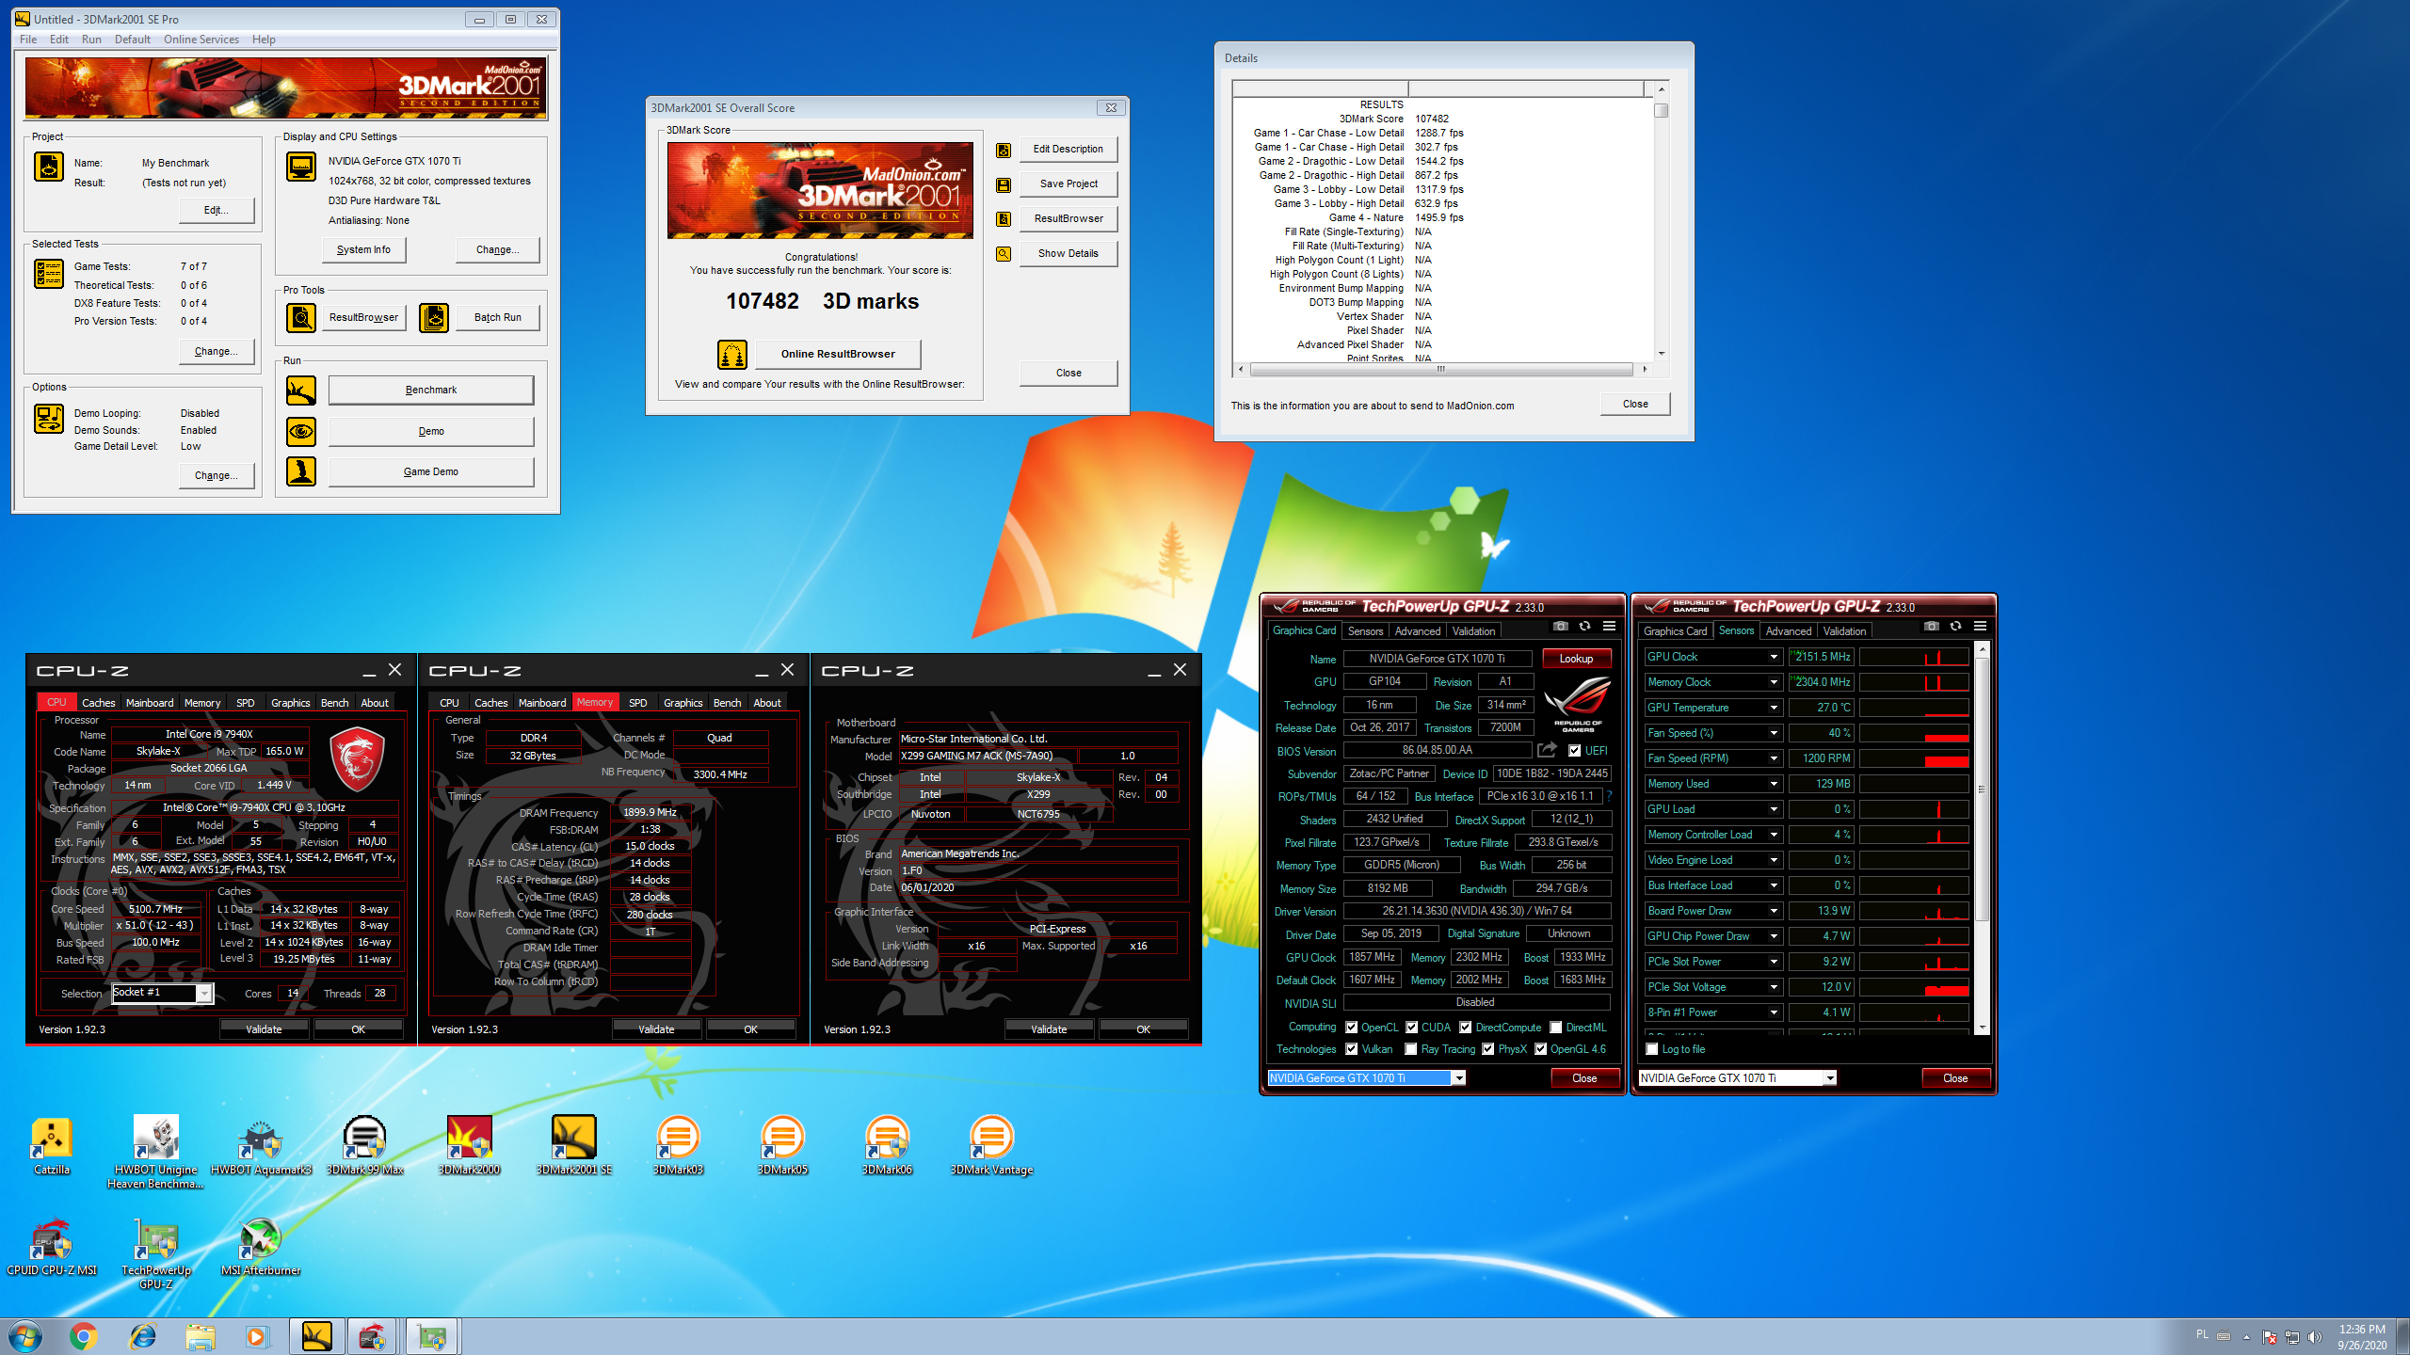Click Save Project disk icon

point(1004,184)
